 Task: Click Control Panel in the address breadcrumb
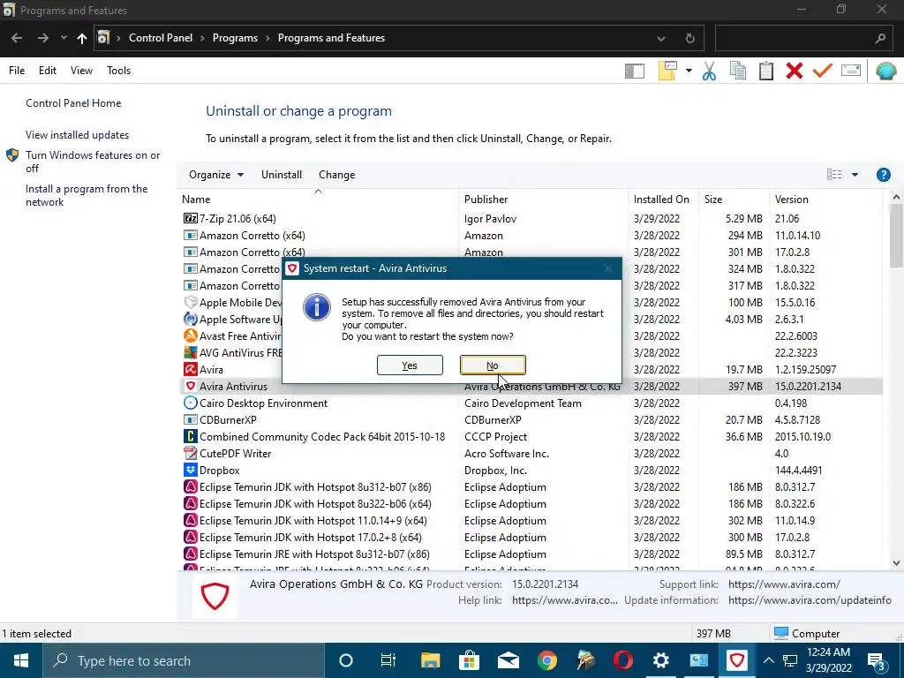[161, 38]
